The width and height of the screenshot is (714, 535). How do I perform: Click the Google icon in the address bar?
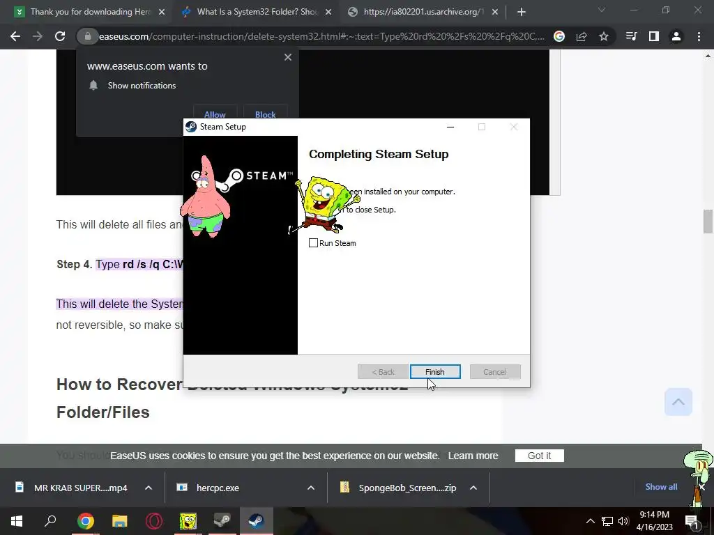(559, 36)
